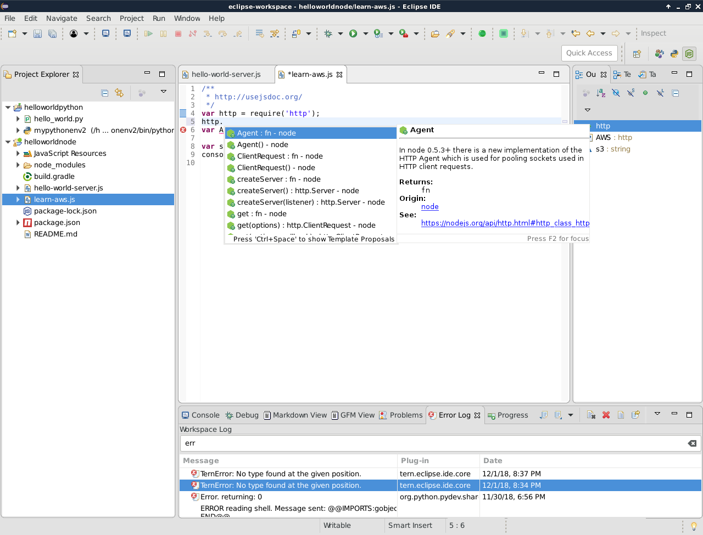Collapse the helloworldpython project

pos(8,108)
